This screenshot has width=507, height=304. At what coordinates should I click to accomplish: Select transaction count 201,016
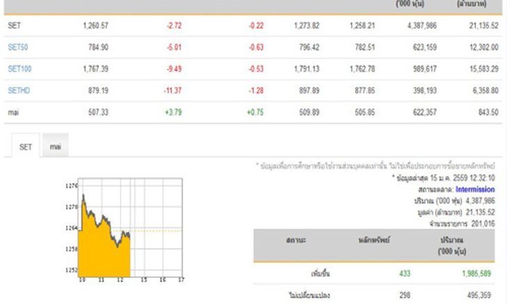coord(483,223)
